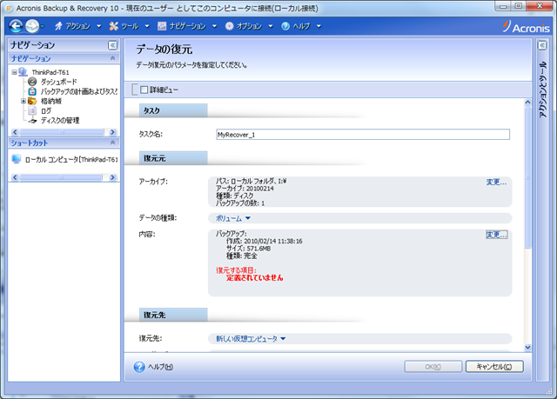Click the タスク名 input field

pos(363,135)
